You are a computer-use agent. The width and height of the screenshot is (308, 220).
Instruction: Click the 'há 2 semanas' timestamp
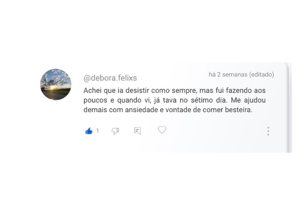click(x=228, y=74)
